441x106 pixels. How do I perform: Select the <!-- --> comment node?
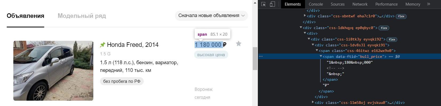pyautogui.click(x=335, y=68)
